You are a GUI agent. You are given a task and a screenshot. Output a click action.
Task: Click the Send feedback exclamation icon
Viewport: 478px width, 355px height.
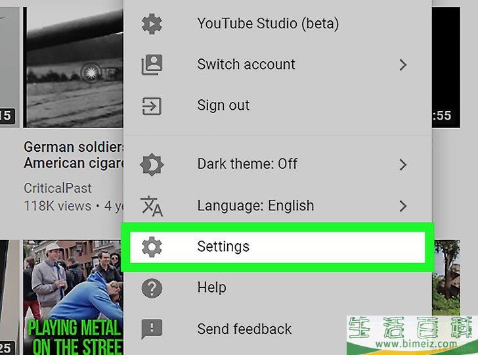click(152, 329)
